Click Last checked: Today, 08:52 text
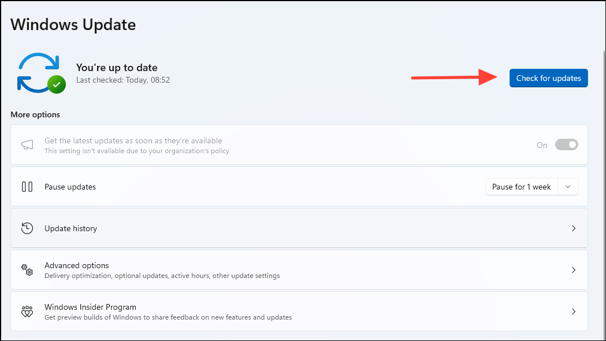Viewport: 606px width, 341px height. [123, 80]
